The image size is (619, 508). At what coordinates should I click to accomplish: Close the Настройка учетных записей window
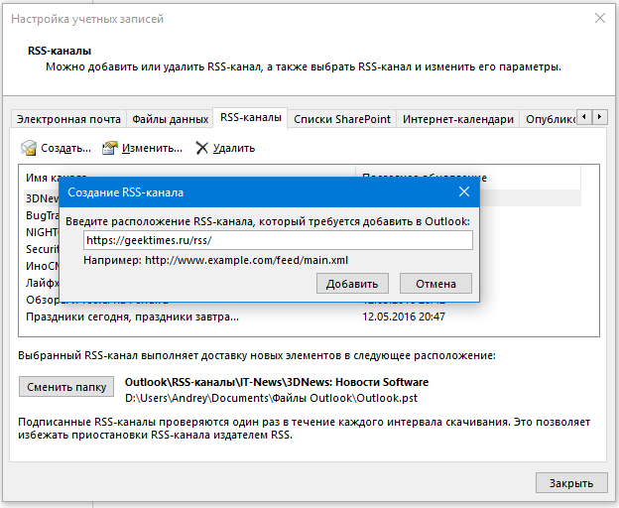tap(600, 18)
